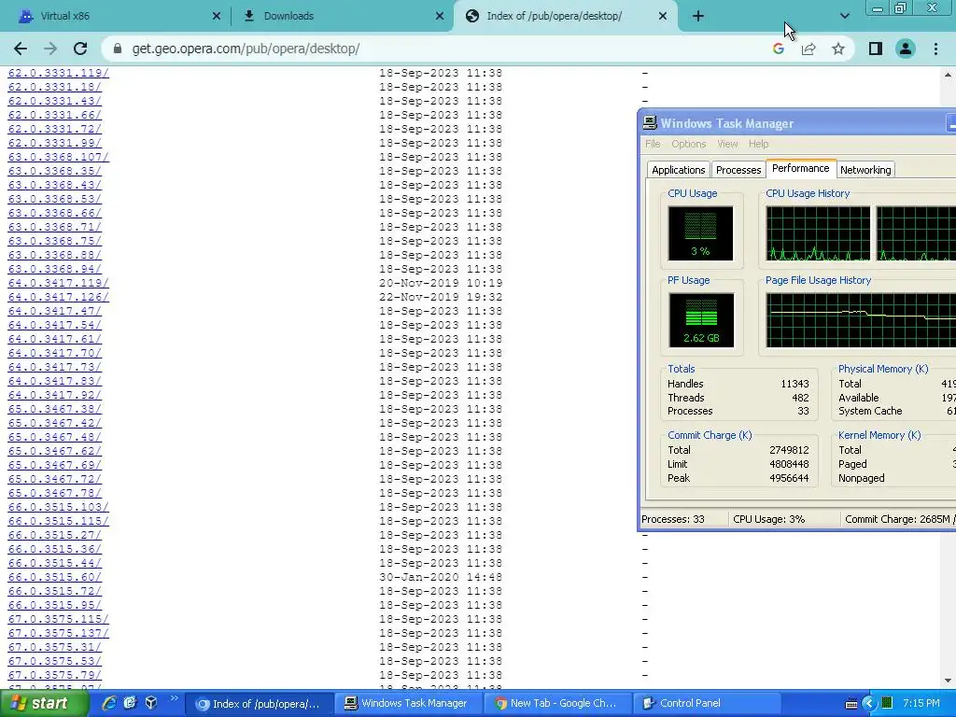Image resolution: width=956 pixels, height=717 pixels.
Task: Open the Task Manager View menu
Action: (x=726, y=144)
